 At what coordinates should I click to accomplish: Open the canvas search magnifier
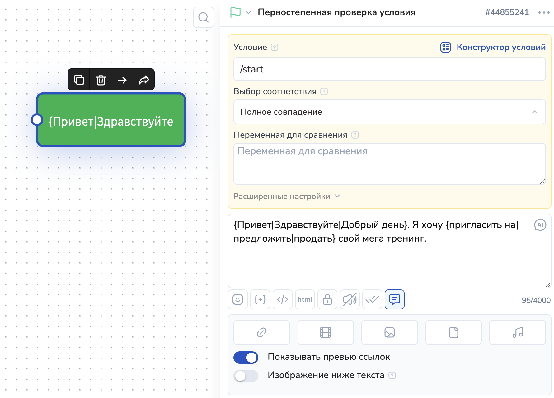(204, 17)
